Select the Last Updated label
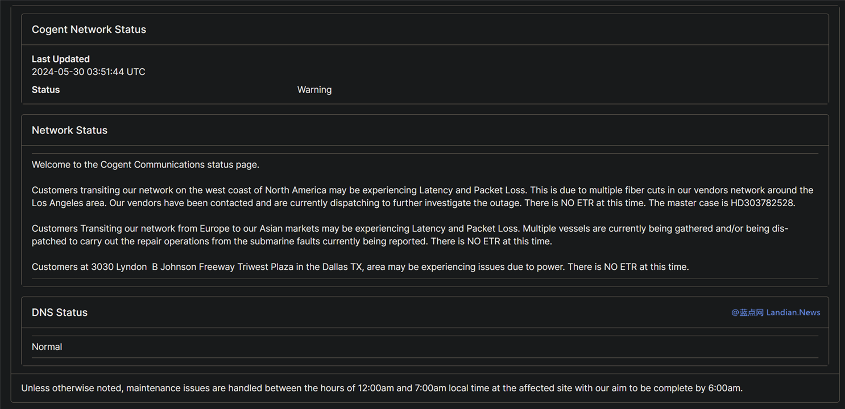The height and width of the screenshot is (409, 845). (x=61, y=59)
